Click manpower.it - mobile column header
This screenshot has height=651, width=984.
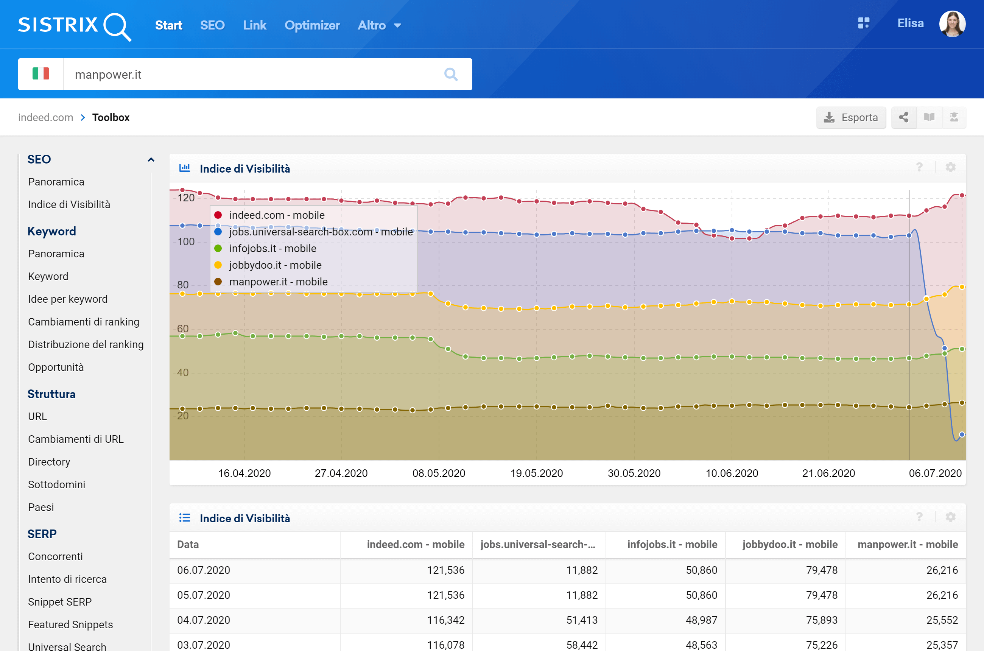(908, 544)
